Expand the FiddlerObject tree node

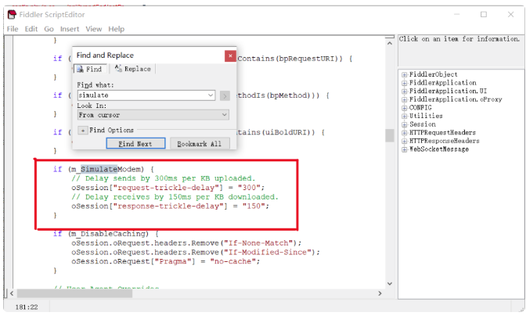pos(405,75)
